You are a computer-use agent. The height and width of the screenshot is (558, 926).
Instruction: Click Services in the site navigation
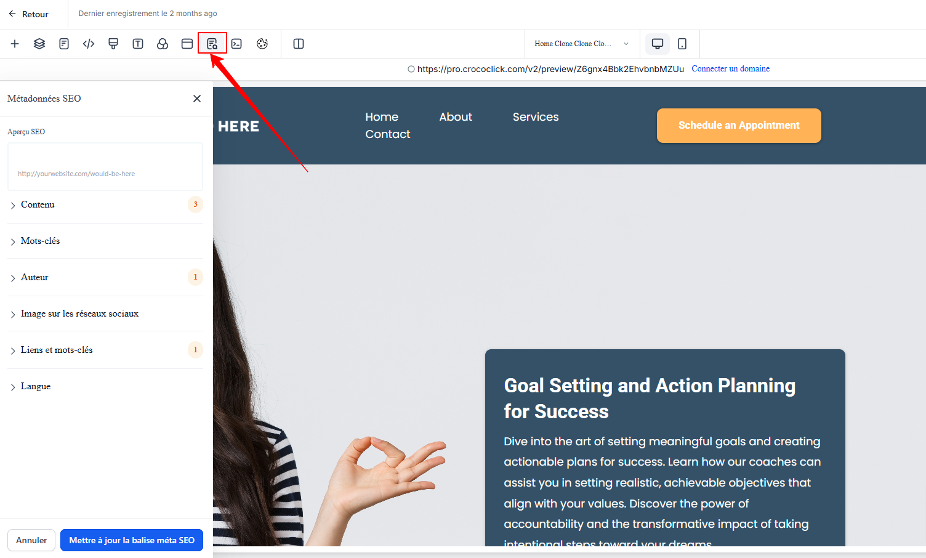tap(536, 117)
